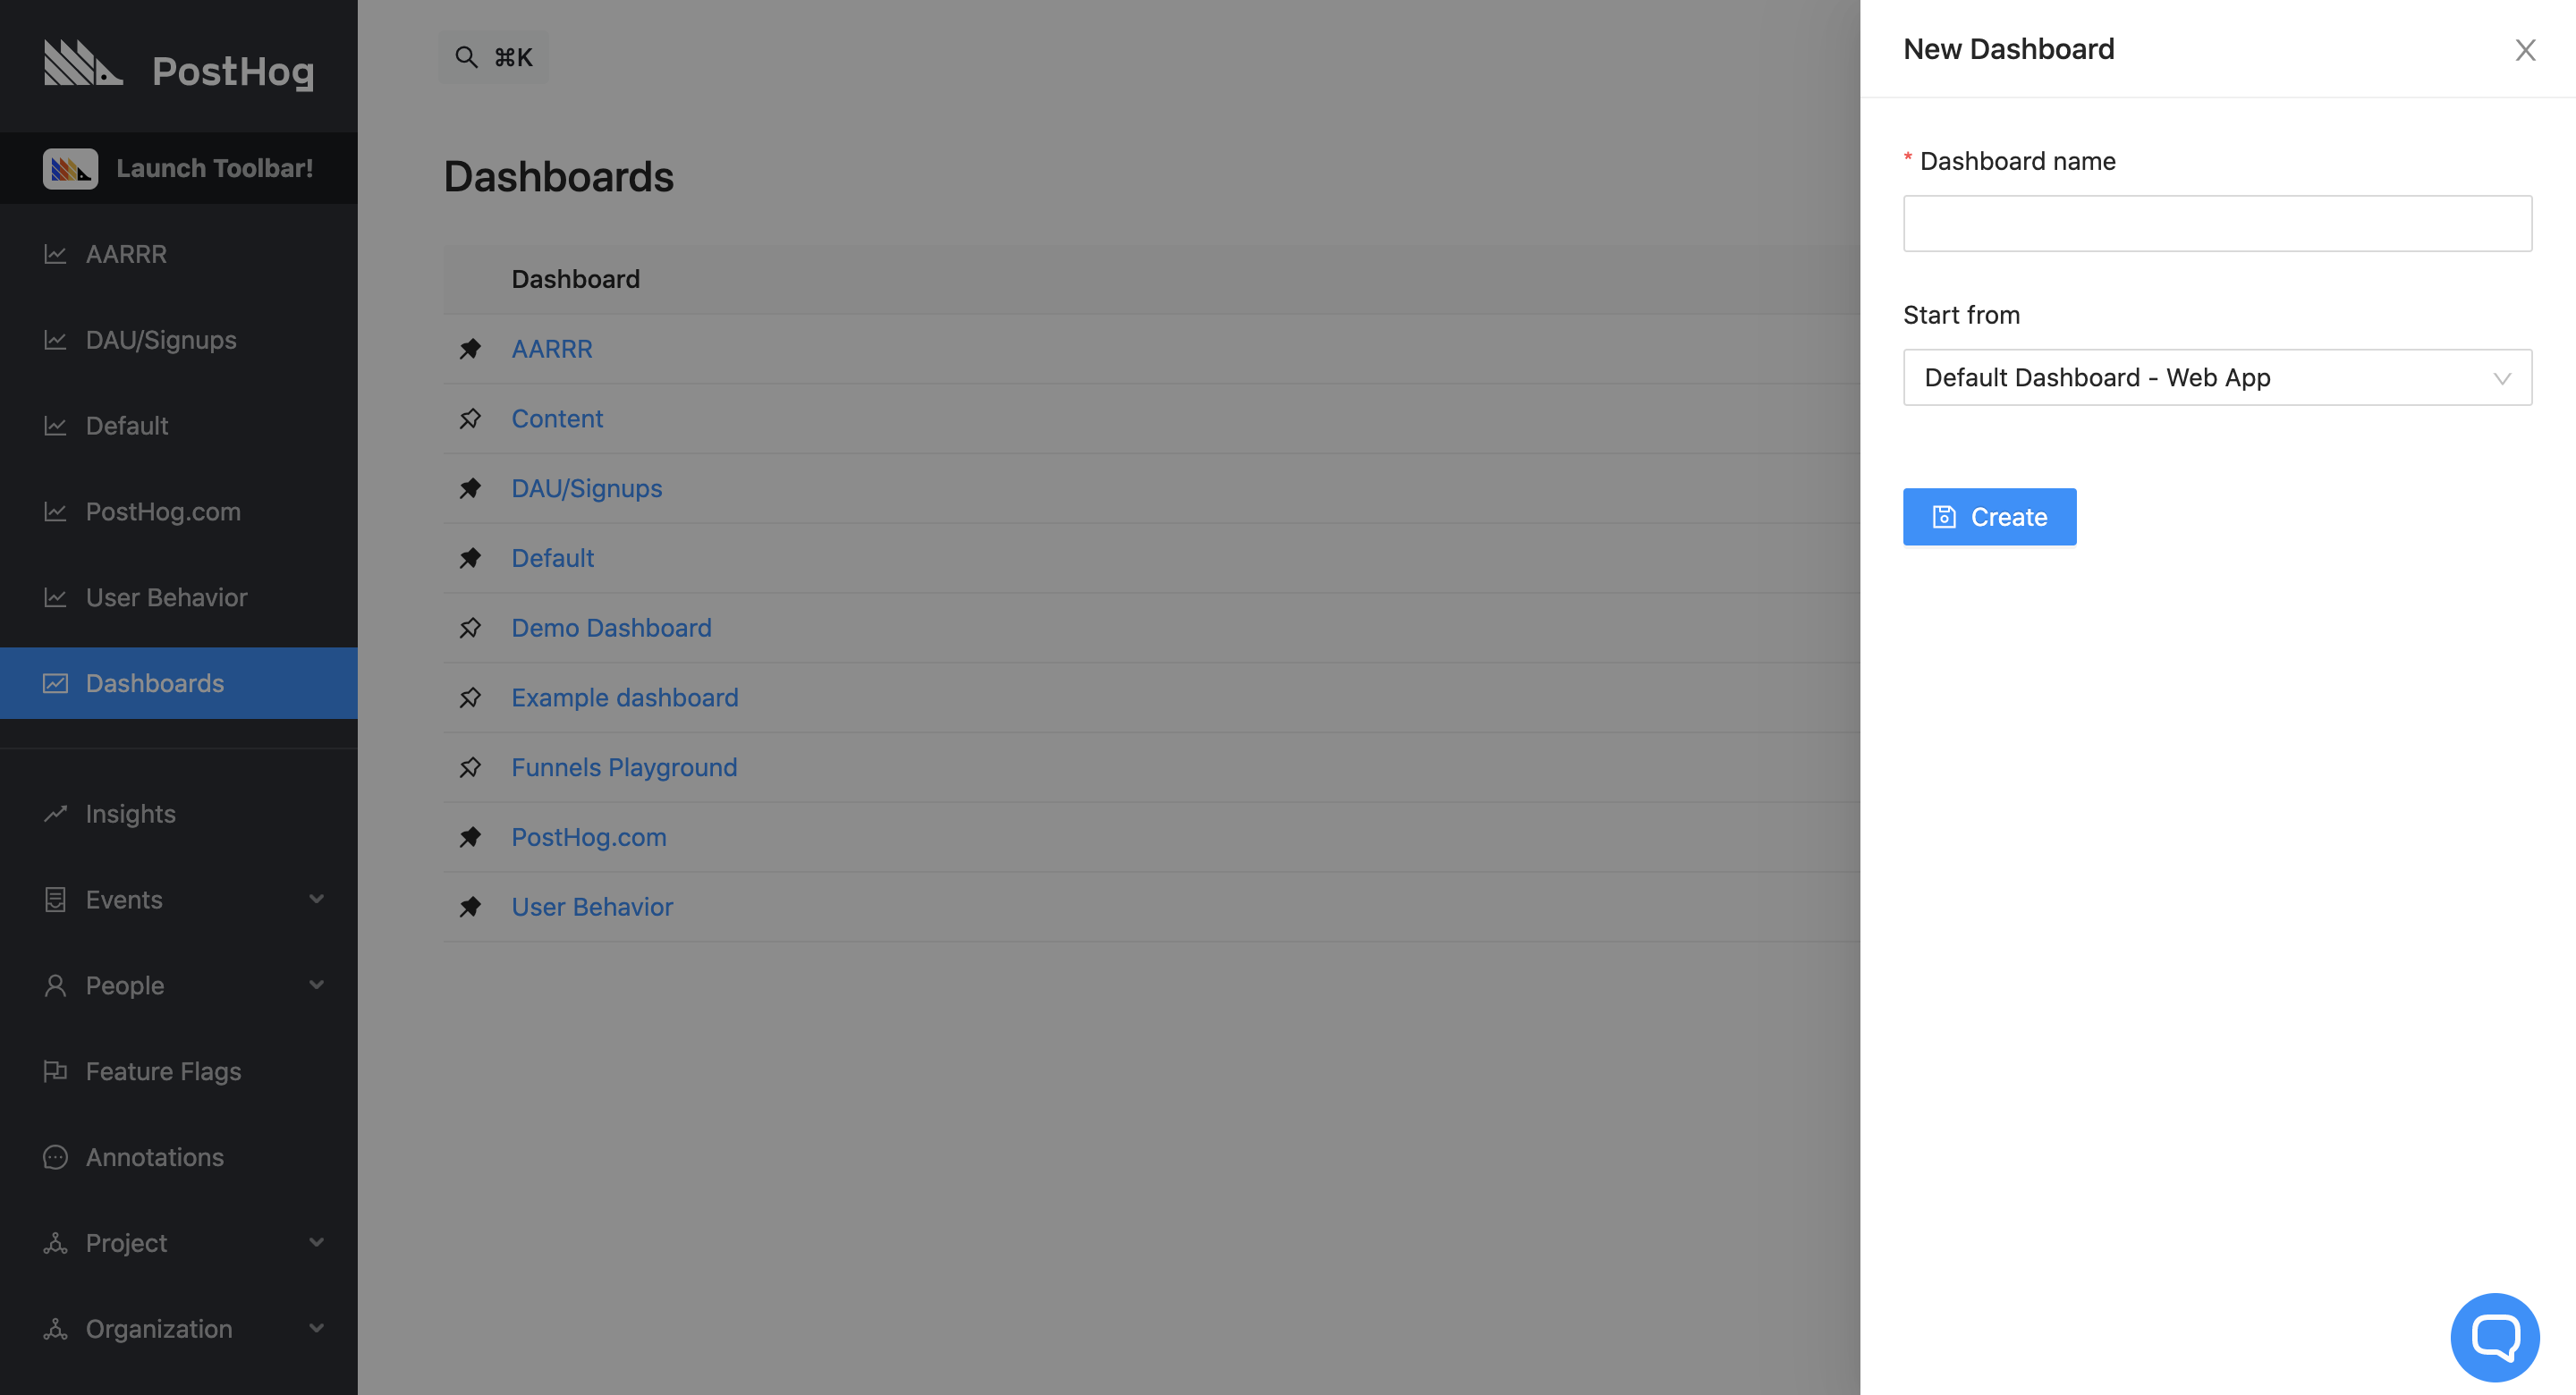The height and width of the screenshot is (1395, 2576).
Task: Open the Project menu in the sidebar
Action: (125, 1242)
